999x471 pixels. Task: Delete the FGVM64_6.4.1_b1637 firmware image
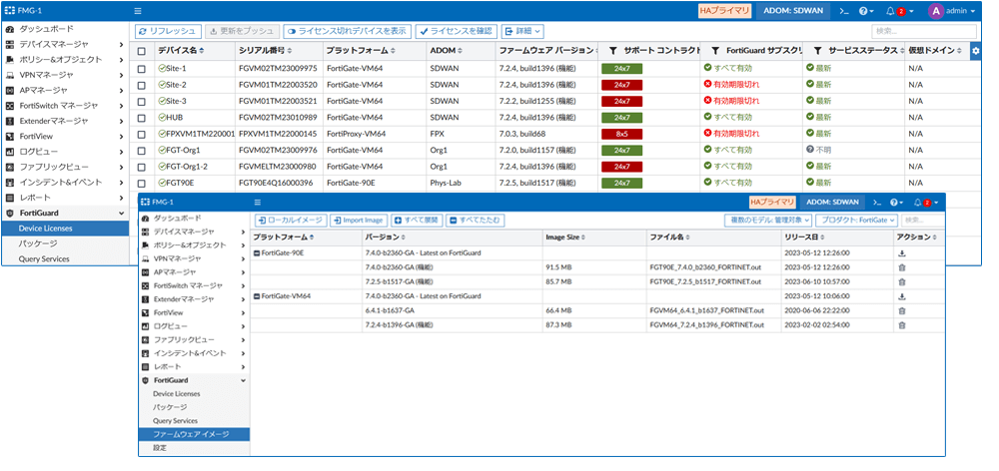coord(901,310)
